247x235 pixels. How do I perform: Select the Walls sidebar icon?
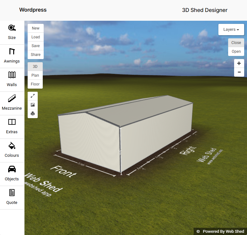click(12, 79)
